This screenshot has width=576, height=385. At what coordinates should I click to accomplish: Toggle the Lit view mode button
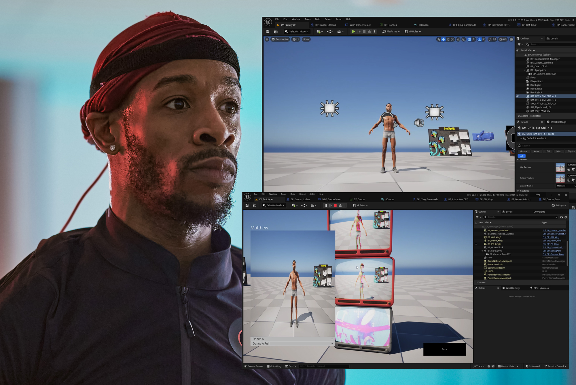point(296,39)
